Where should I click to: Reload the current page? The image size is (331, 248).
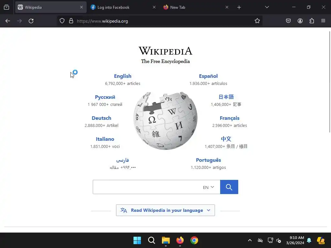31,21
